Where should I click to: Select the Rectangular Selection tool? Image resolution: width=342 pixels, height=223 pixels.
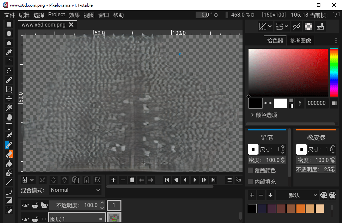click(x=9, y=24)
